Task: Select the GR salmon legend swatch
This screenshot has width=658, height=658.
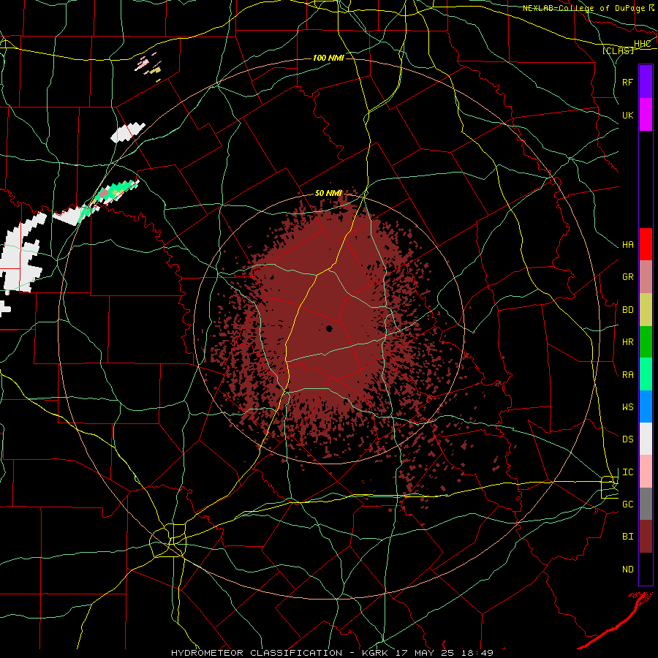Action: tap(646, 277)
